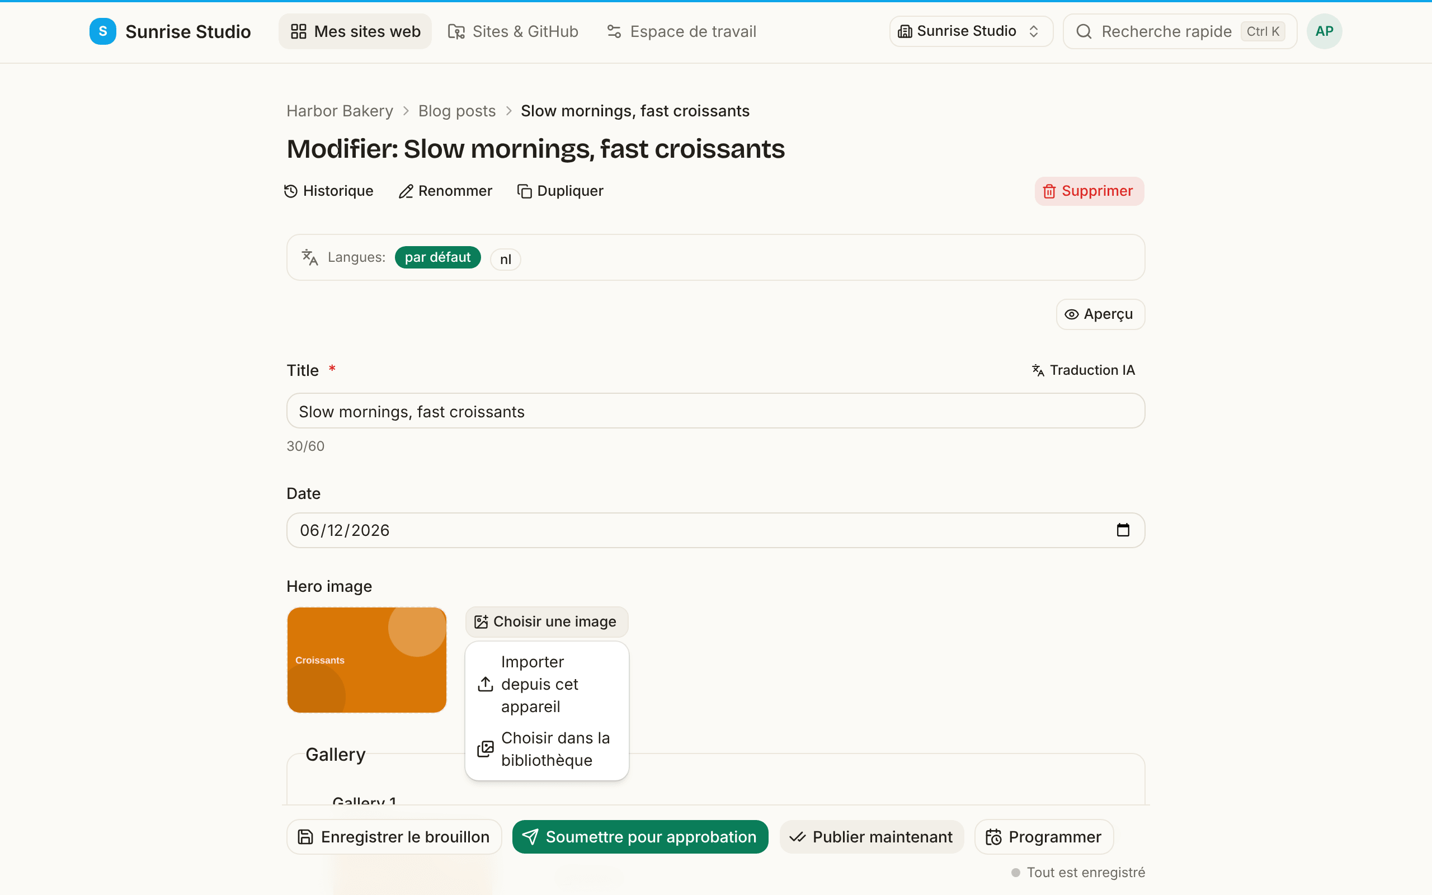Open the Espace de travail tab
The width and height of the screenshot is (1432, 895).
[x=682, y=31]
